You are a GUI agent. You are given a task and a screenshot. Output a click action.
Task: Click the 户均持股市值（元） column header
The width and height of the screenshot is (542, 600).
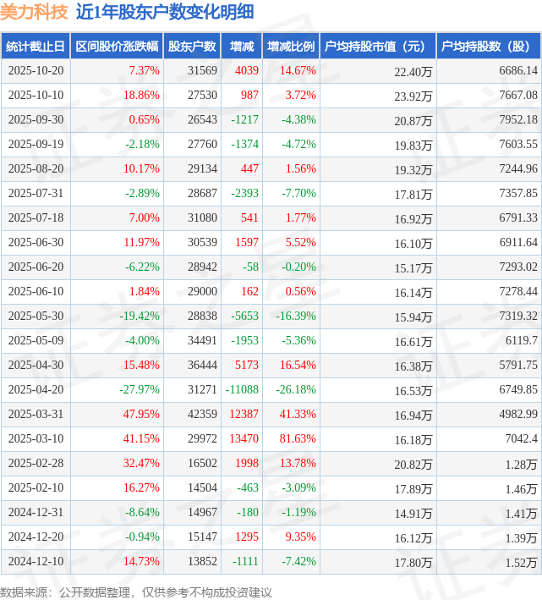(377, 47)
